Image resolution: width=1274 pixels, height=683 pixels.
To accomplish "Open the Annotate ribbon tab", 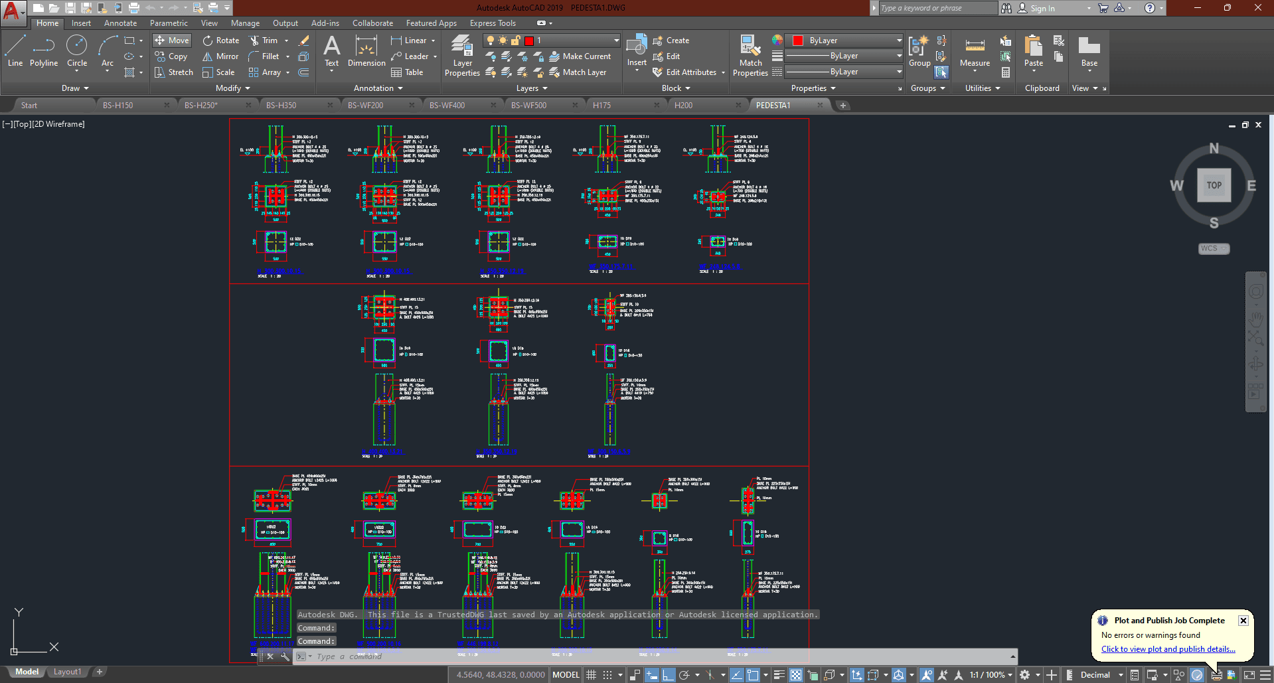I will pos(120,23).
